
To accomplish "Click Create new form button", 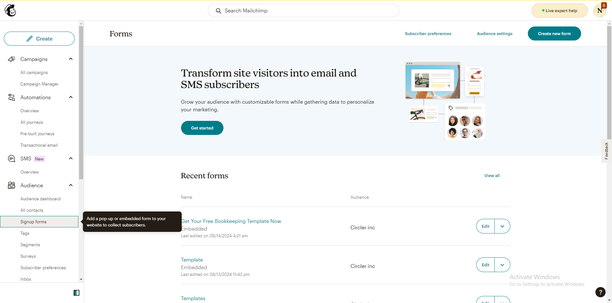I will (x=554, y=33).
